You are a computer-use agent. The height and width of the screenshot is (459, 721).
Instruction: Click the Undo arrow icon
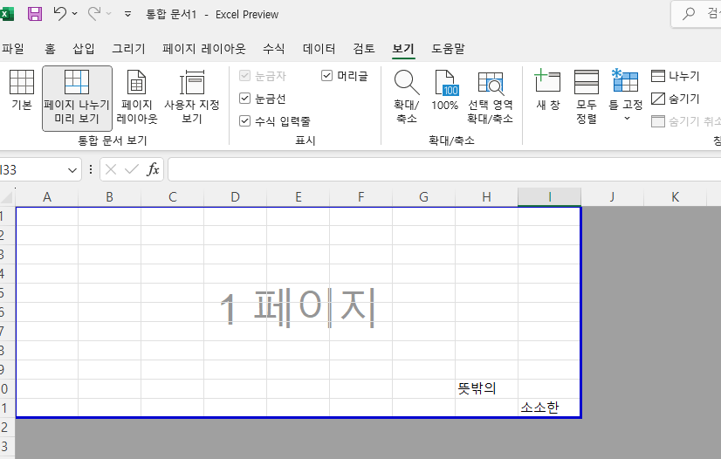point(59,14)
